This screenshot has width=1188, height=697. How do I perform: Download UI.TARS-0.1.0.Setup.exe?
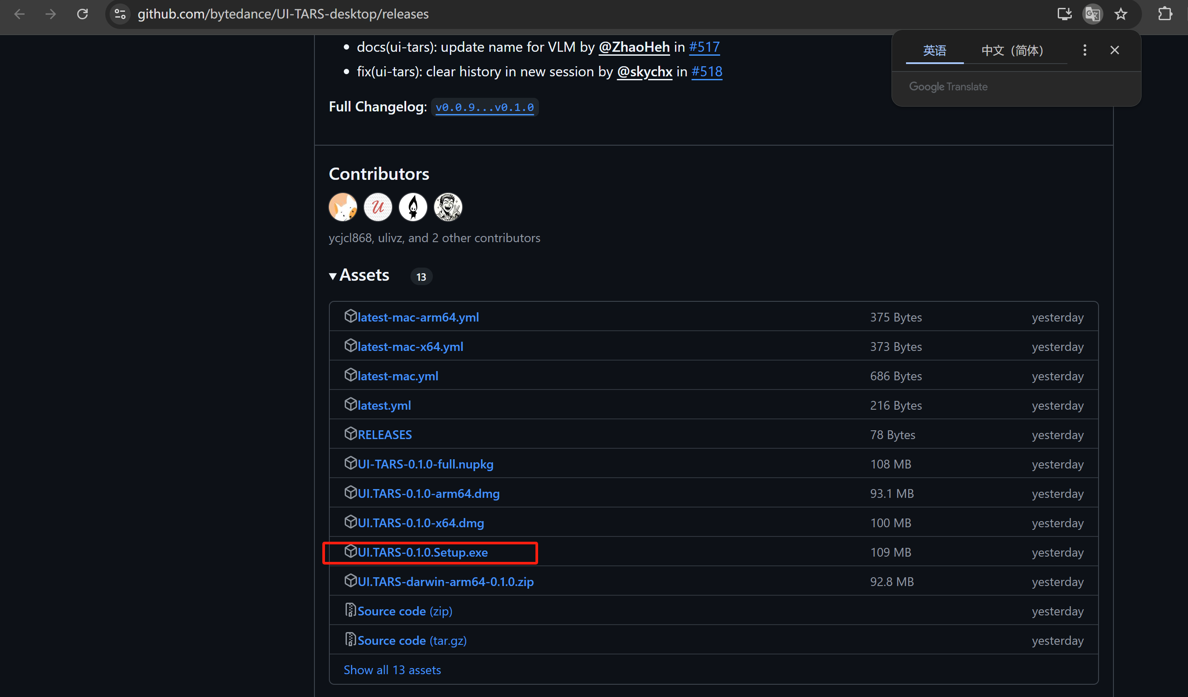point(422,552)
